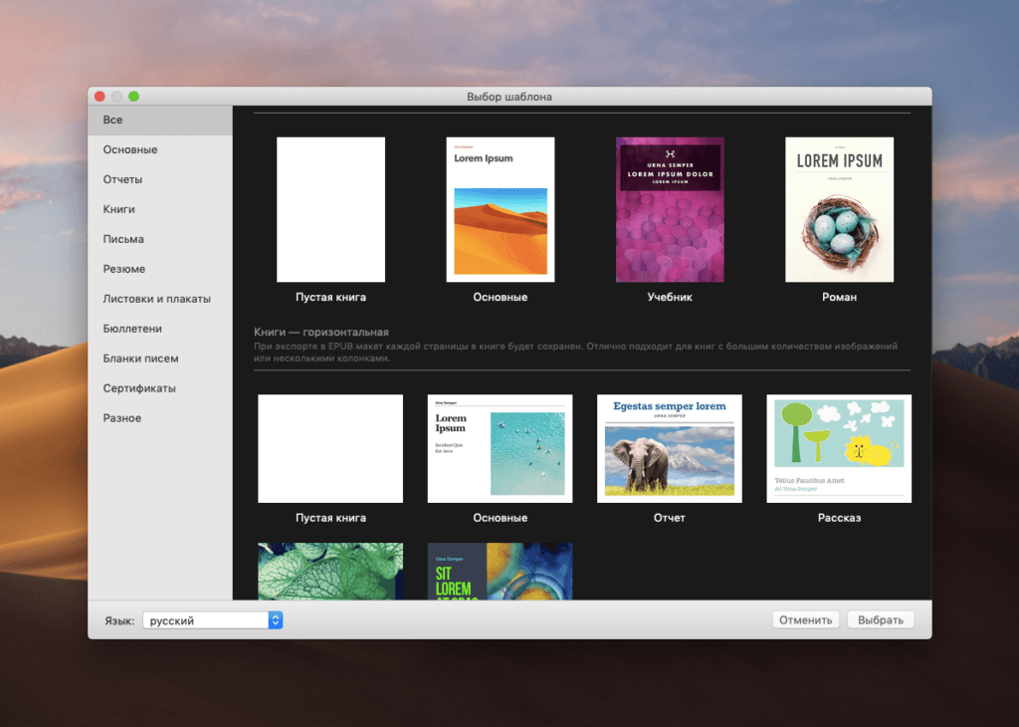Screen dimensions: 1019x727
Task: Pick the Рассказ template with yellow cat
Action: pyautogui.click(x=839, y=448)
